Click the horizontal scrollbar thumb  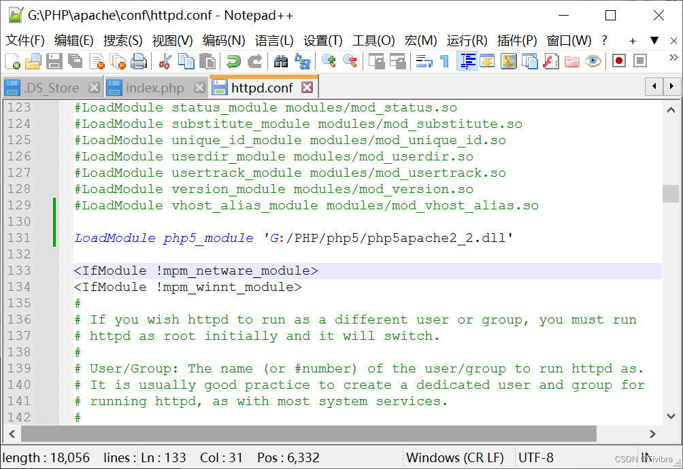[x=308, y=434]
